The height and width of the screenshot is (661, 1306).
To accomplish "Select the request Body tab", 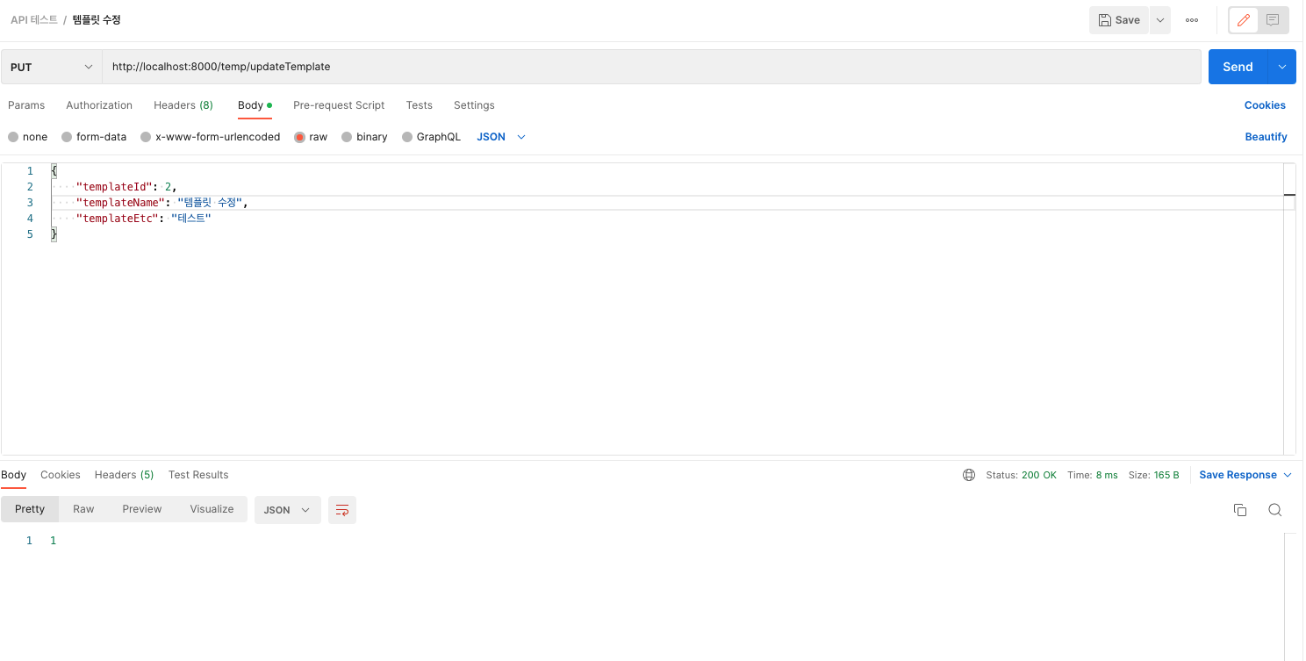I will tap(255, 105).
